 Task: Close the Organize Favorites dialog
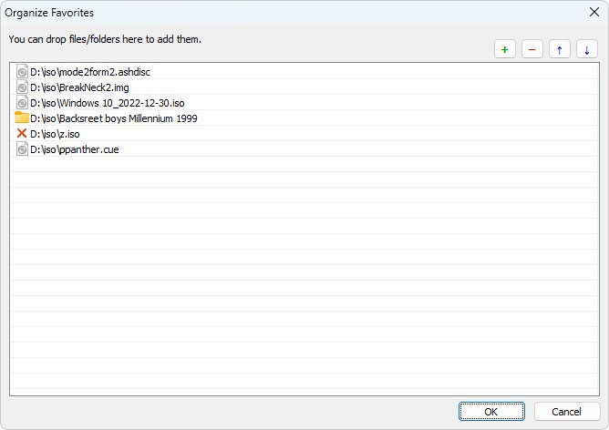click(x=594, y=13)
